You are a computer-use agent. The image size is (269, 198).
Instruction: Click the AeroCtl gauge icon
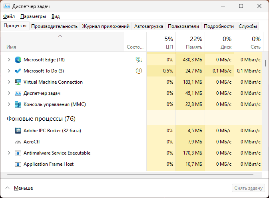point(18,142)
